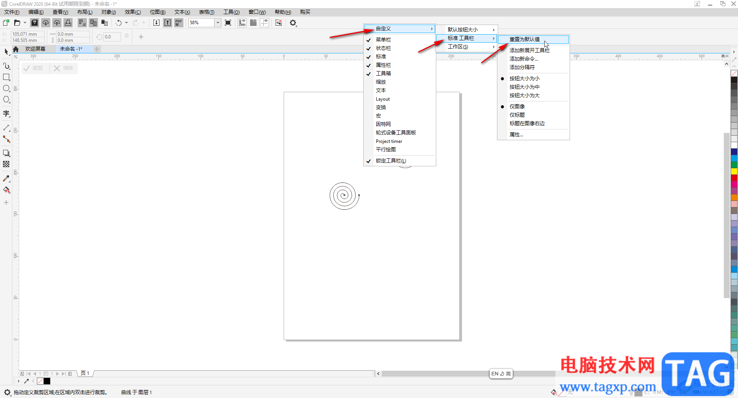Open the Undo history dropdown arrow
738x398 pixels.
click(x=126, y=23)
